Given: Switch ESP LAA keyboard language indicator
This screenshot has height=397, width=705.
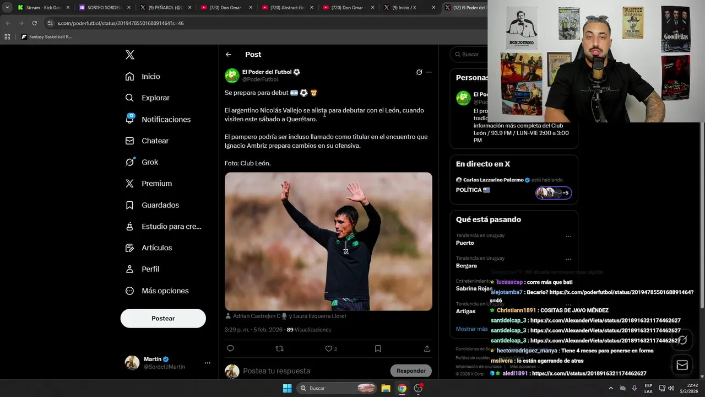Looking at the screenshot, I should pos(648,388).
